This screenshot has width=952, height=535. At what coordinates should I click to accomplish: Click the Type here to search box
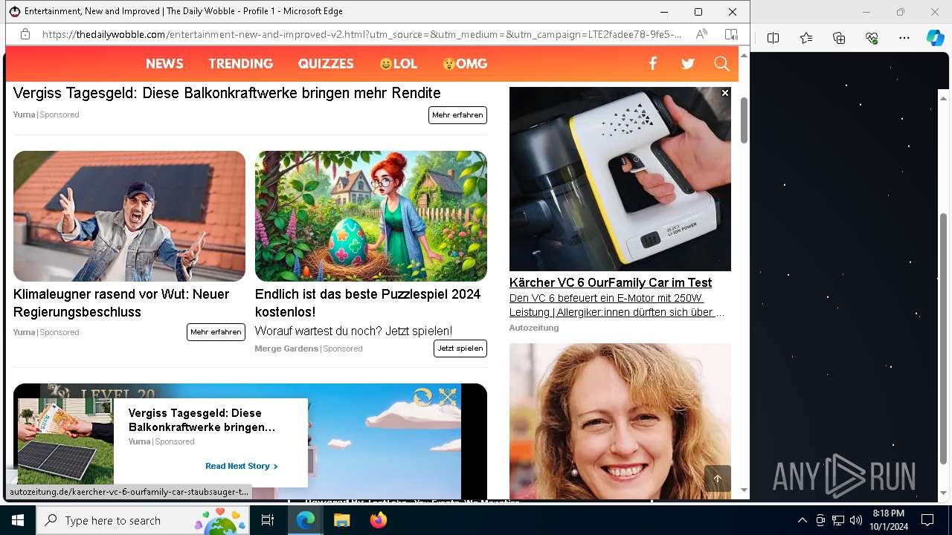tap(143, 520)
